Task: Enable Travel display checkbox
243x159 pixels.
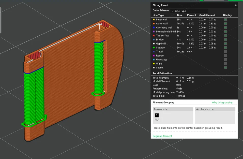Action: (225, 51)
